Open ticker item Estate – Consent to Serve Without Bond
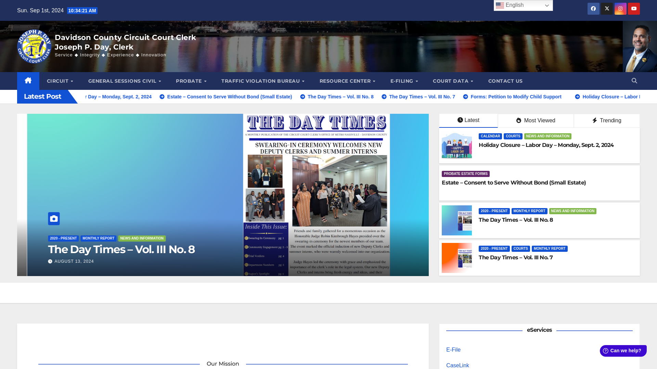The width and height of the screenshot is (657, 369). [230, 97]
